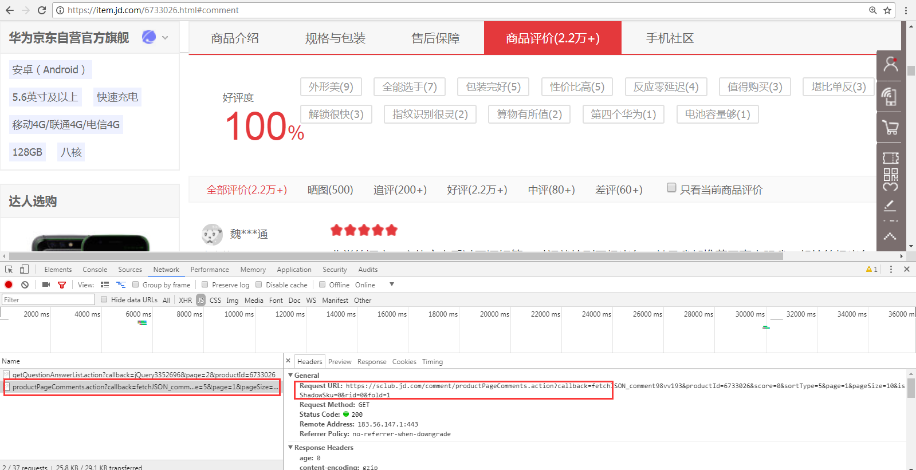Open DevTools warnings indicator
Image resolution: width=916 pixels, height=470 pixels.
(872, 269)
